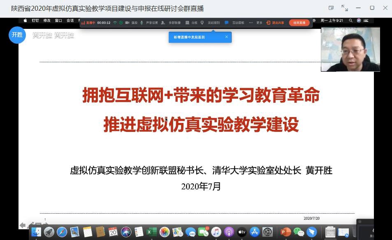
Task: Open PowerPoint from the dock
Action: 285,232
